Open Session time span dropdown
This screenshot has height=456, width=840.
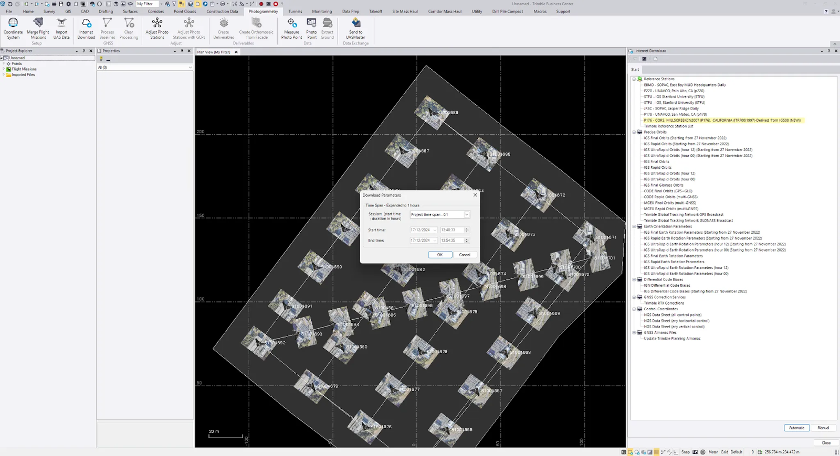click(466, 214)
